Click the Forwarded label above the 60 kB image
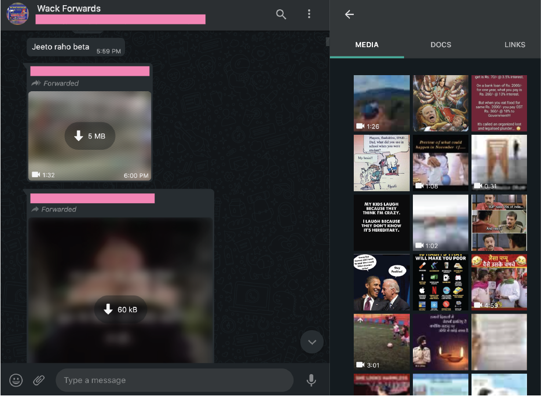 (59, 209)
